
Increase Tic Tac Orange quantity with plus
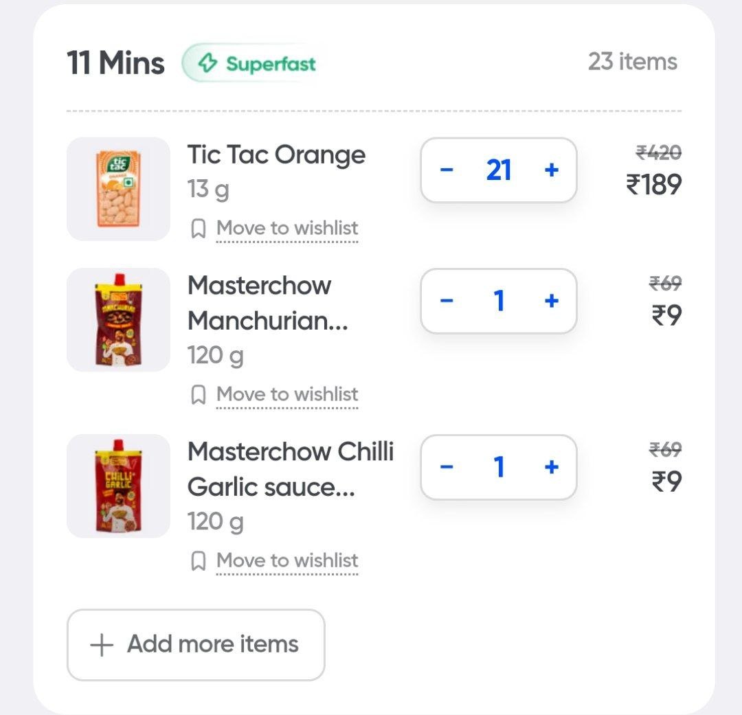pos(551,170)
